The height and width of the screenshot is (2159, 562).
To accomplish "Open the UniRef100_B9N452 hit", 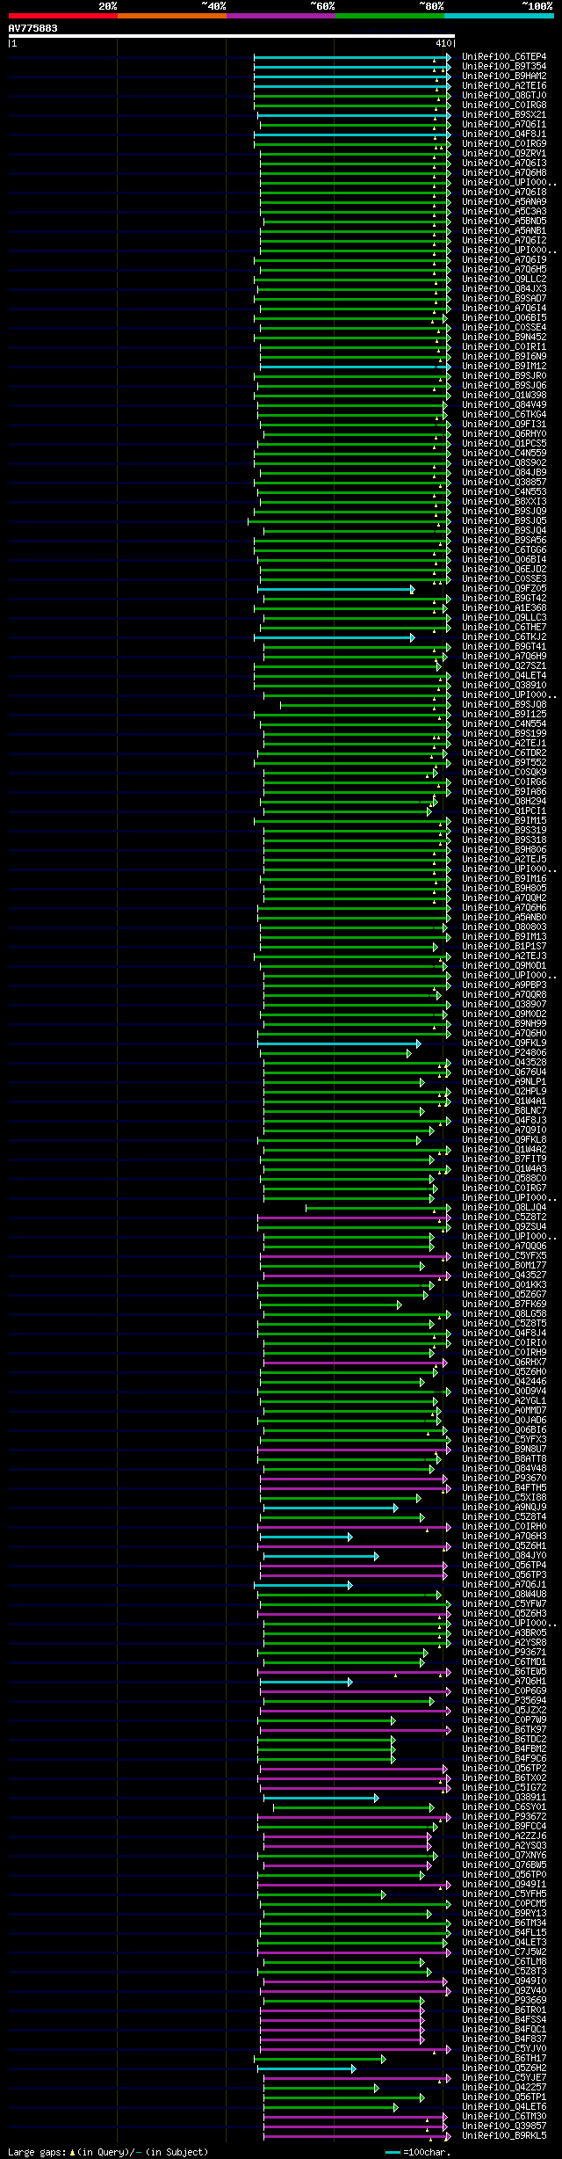I will pyautogui.click(x=504, y=338).
